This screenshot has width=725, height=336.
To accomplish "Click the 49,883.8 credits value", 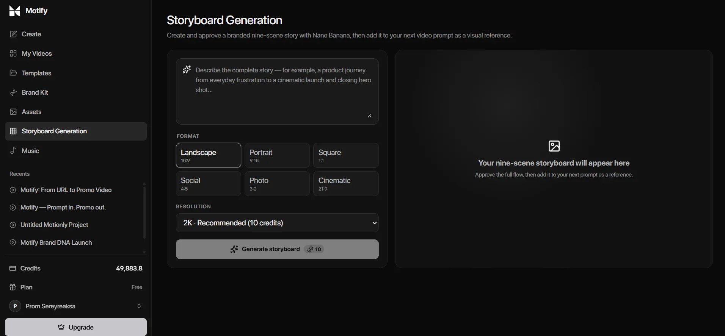I will [x=129, y=268].
